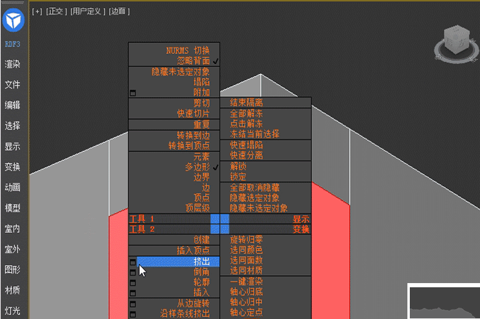
Task: Open the 室外 sidebar menu
Action: point(13,249)
